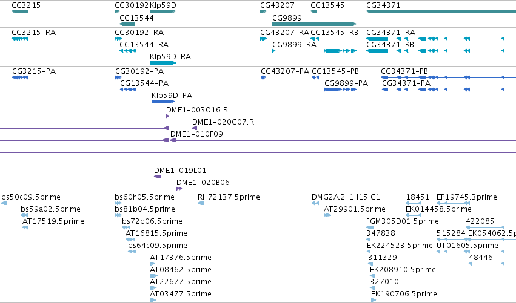Select protein CG43207-PA label

[285, 71]
